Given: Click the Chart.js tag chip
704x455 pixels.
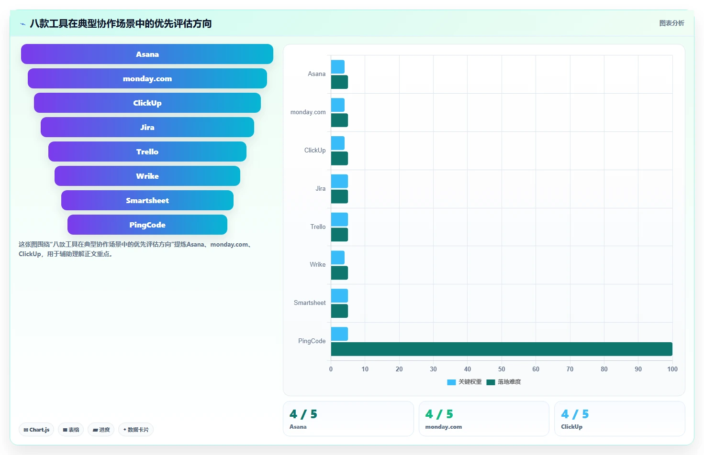Looking at the screenshot, I should (36, 430).
